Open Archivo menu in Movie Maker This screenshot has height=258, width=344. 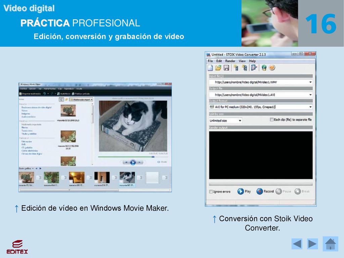[23, 89]
